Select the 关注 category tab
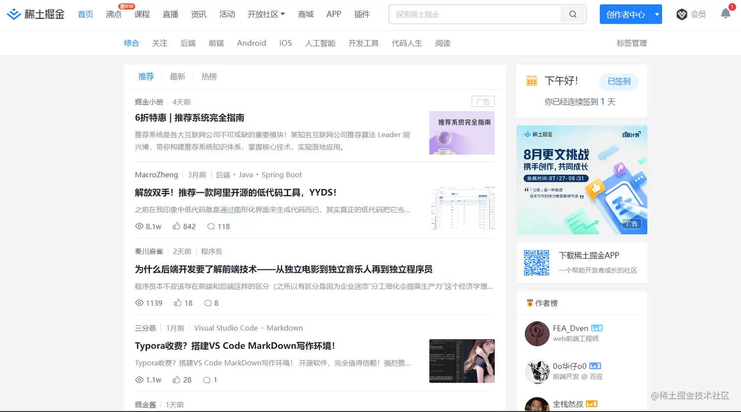 [x=160, y=43]
